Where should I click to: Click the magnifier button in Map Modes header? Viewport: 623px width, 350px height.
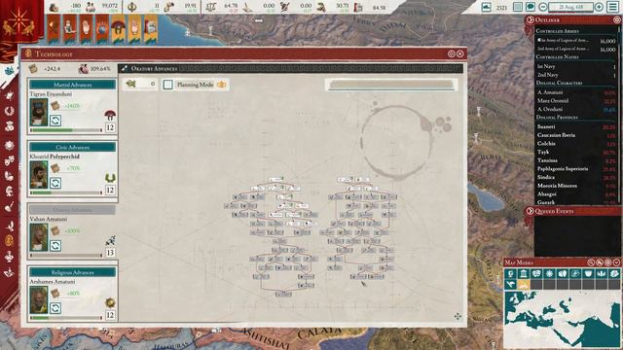[591, 262]
